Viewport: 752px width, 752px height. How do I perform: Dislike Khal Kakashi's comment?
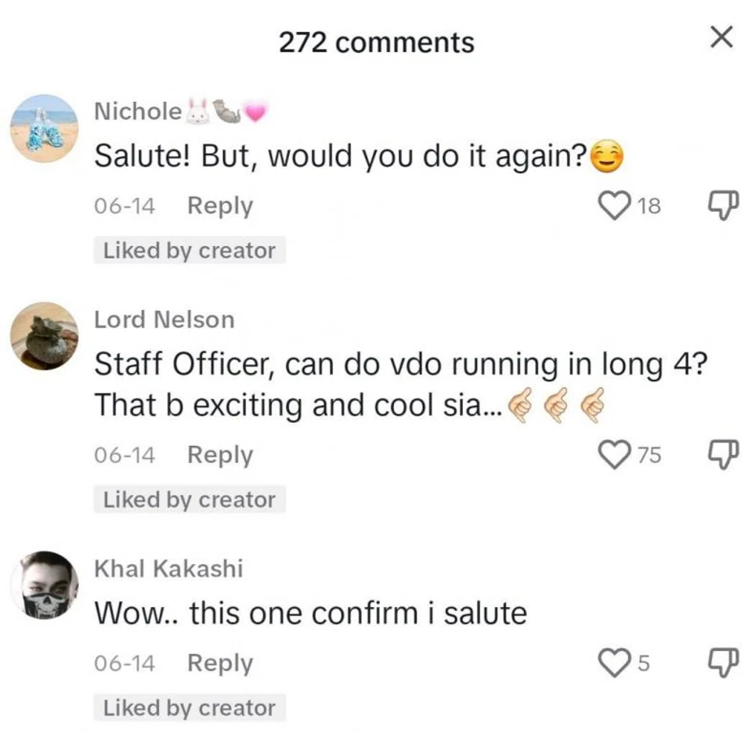[720, 663]
